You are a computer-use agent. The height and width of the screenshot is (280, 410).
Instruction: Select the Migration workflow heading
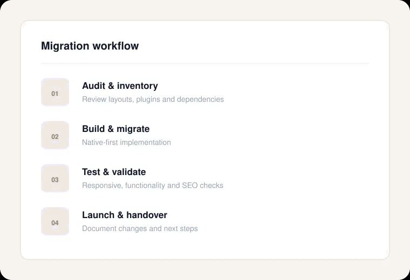click(x=90, y=46)
